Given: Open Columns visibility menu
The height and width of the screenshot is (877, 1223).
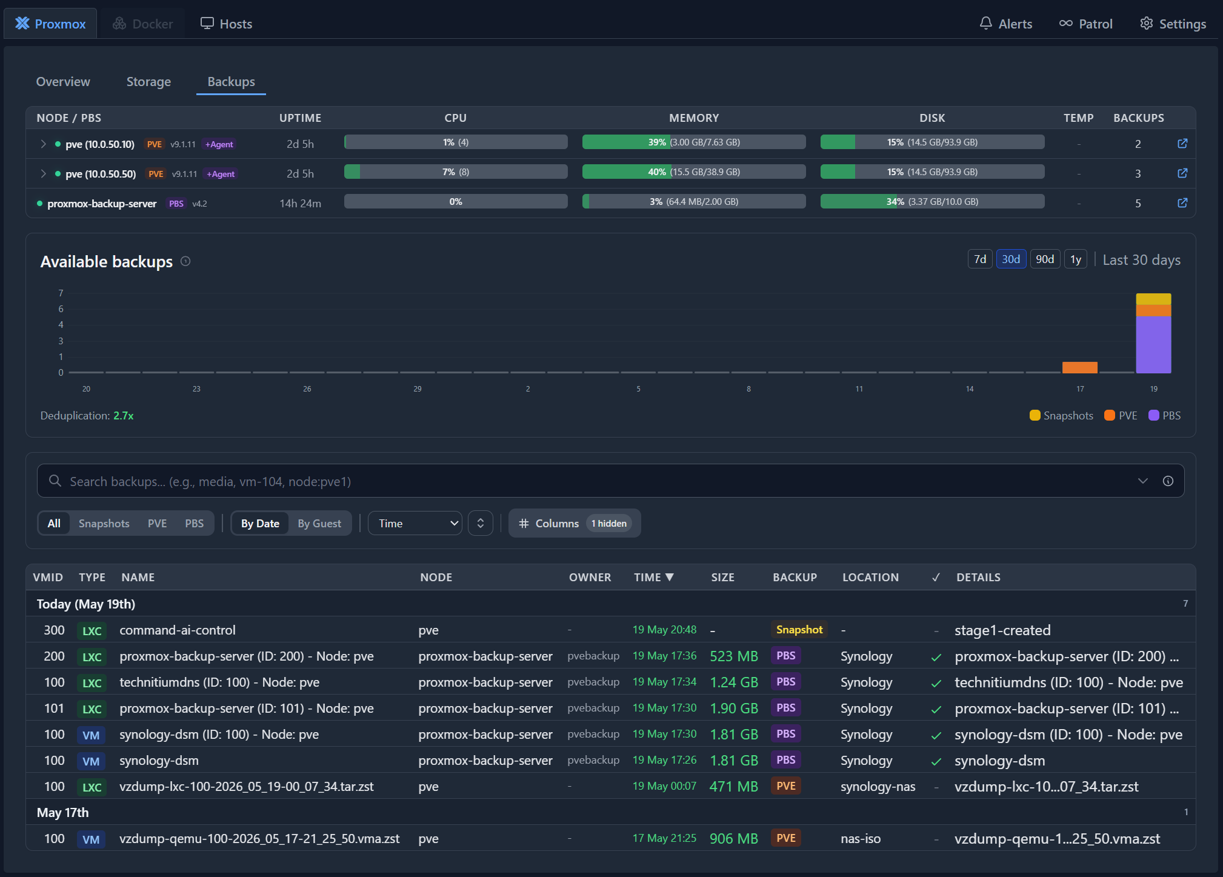Looking at the screenshot, I should pos(574,523).
